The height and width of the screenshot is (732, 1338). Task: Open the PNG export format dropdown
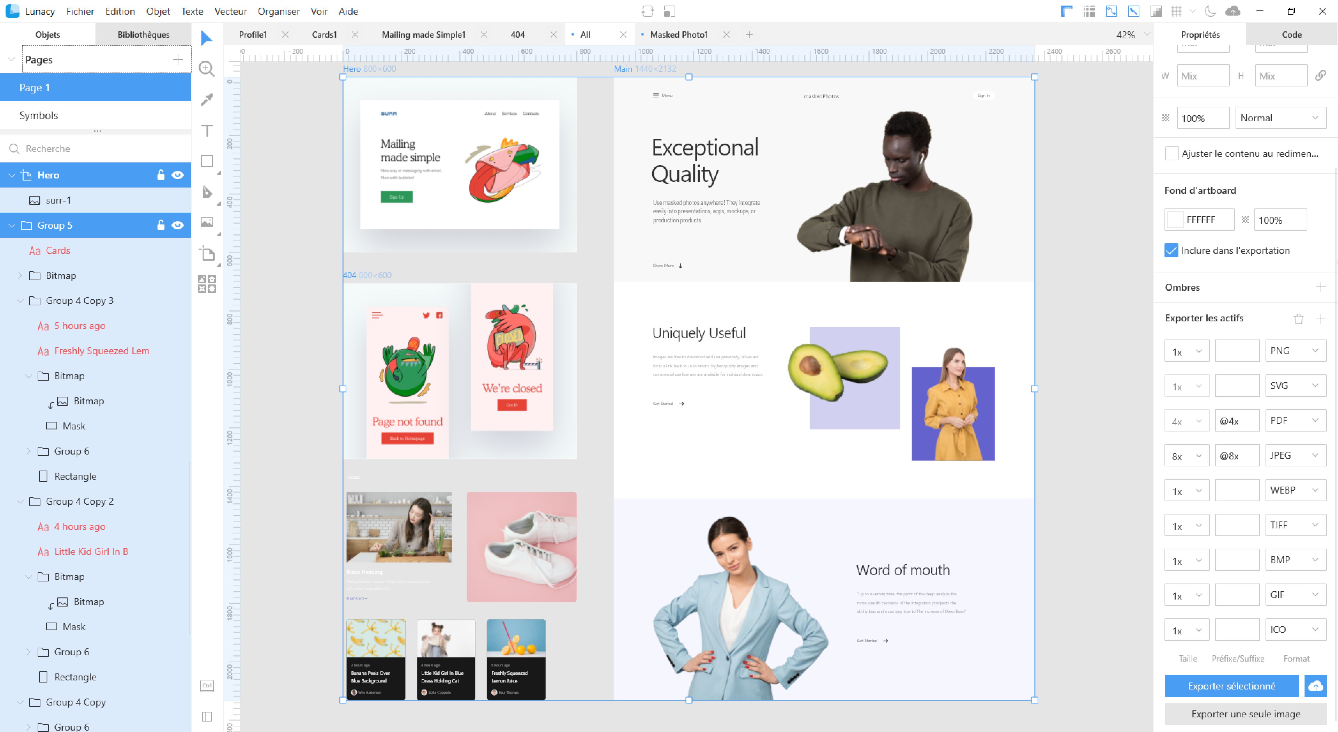coord(1295,351)
